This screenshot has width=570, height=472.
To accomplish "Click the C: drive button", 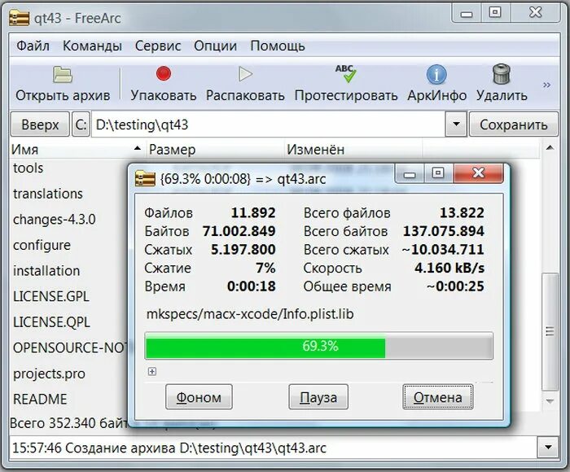I will click(81, 125).
